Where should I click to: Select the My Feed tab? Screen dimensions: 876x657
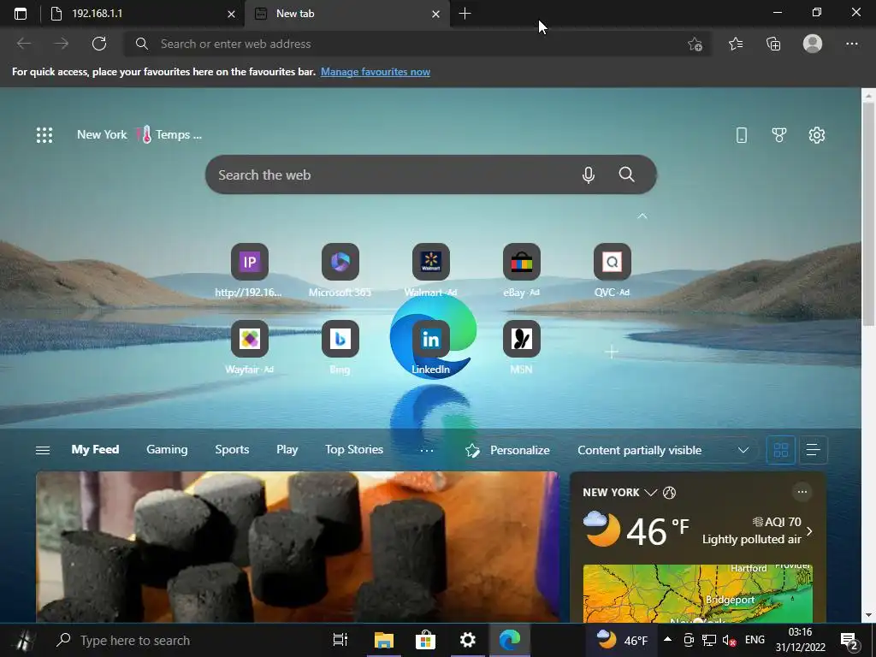(95, 449)
